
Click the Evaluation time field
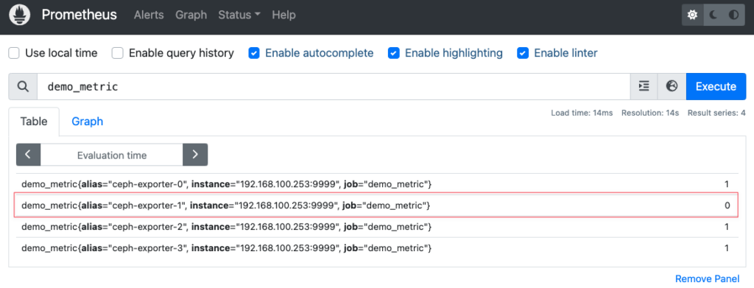pos(112,155)
